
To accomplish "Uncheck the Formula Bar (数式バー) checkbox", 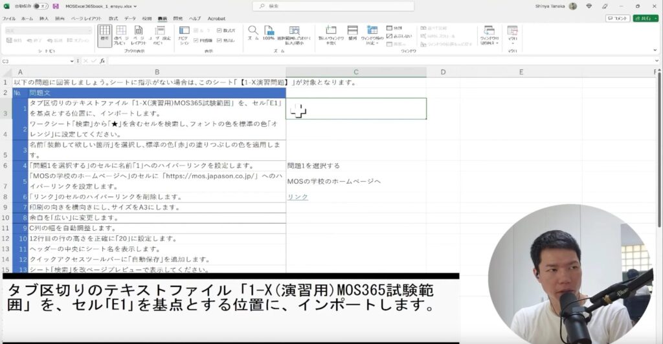I will point(219,30).
